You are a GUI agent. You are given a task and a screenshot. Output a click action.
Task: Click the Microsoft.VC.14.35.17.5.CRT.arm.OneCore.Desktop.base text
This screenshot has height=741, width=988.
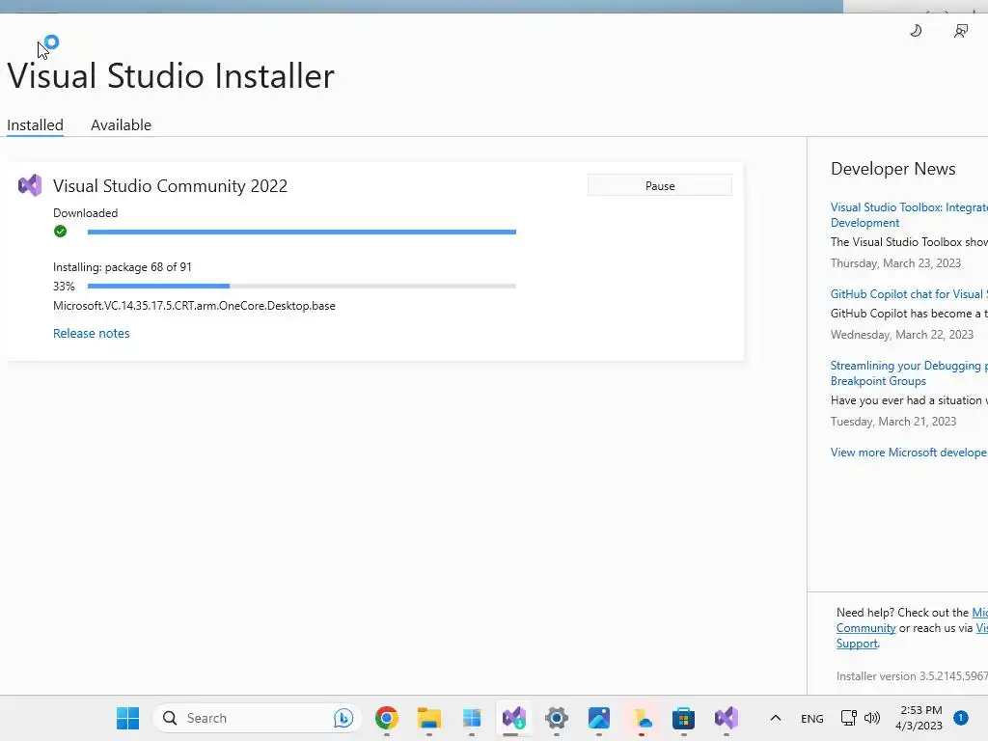pyautogui.click(x=194, y=306)
